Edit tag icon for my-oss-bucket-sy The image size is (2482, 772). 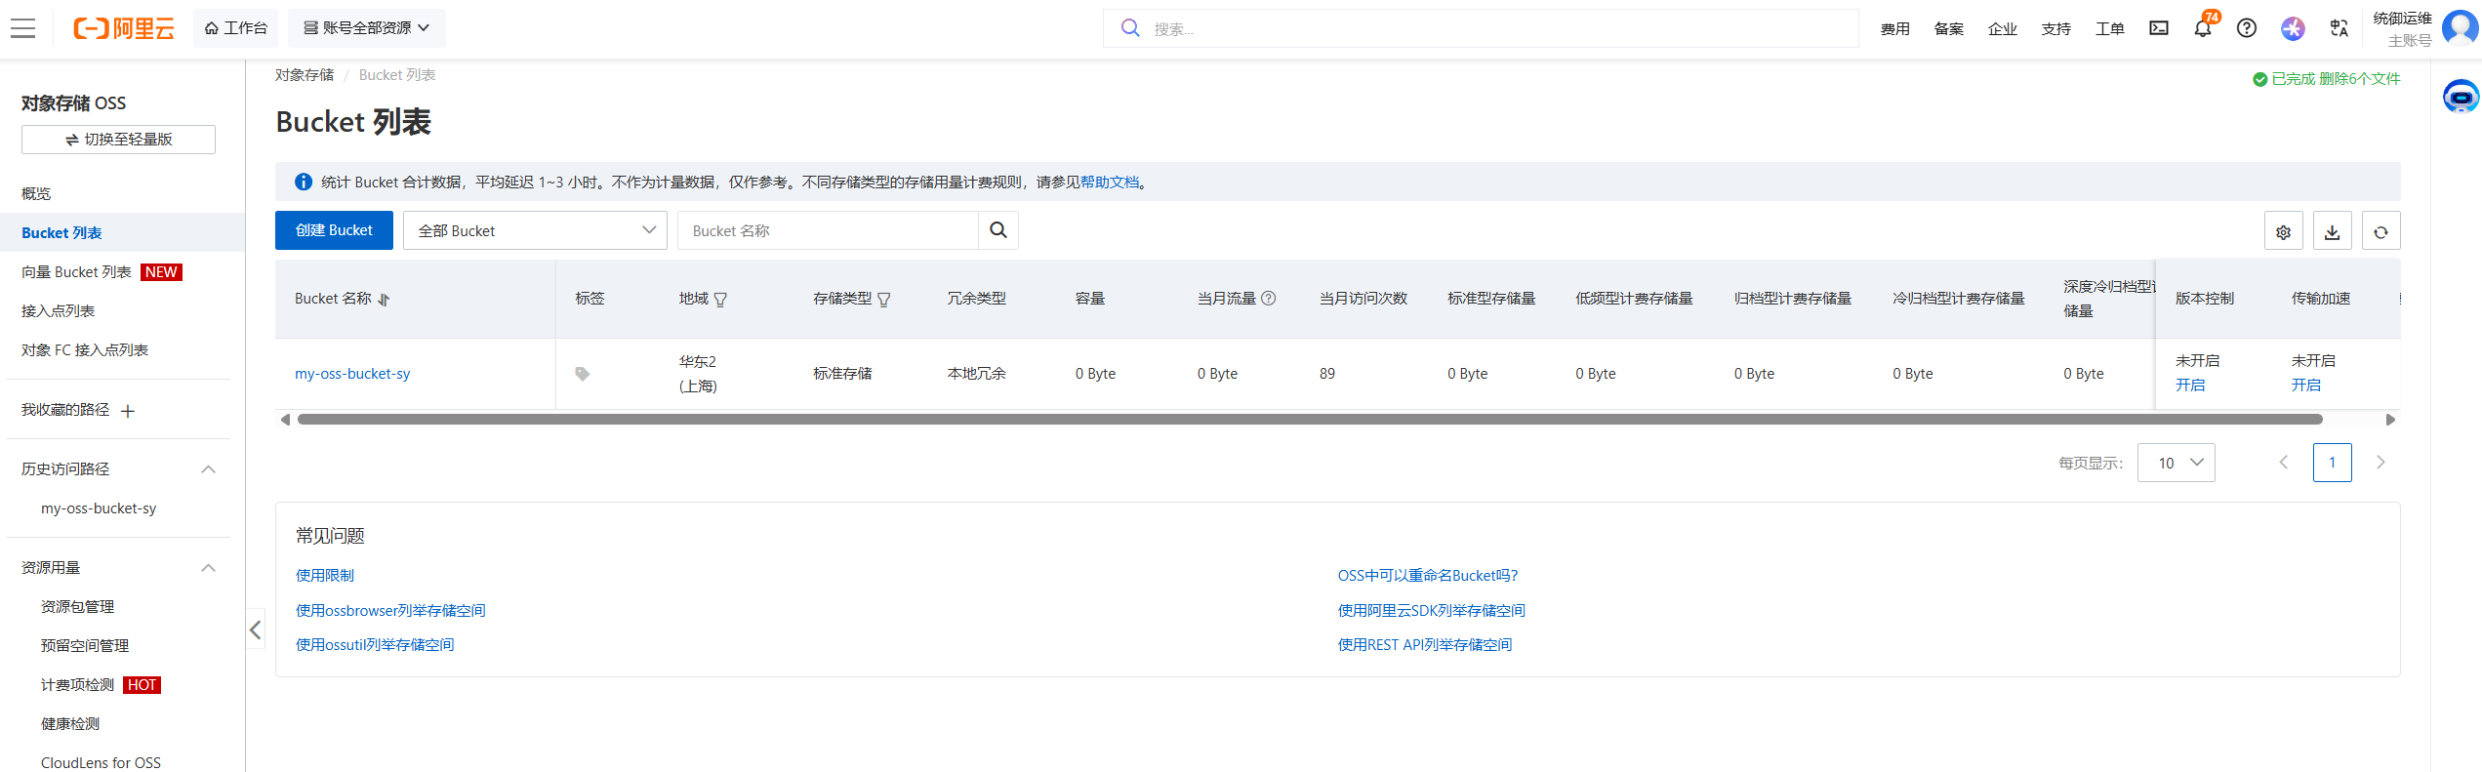[x=583, y=374]
